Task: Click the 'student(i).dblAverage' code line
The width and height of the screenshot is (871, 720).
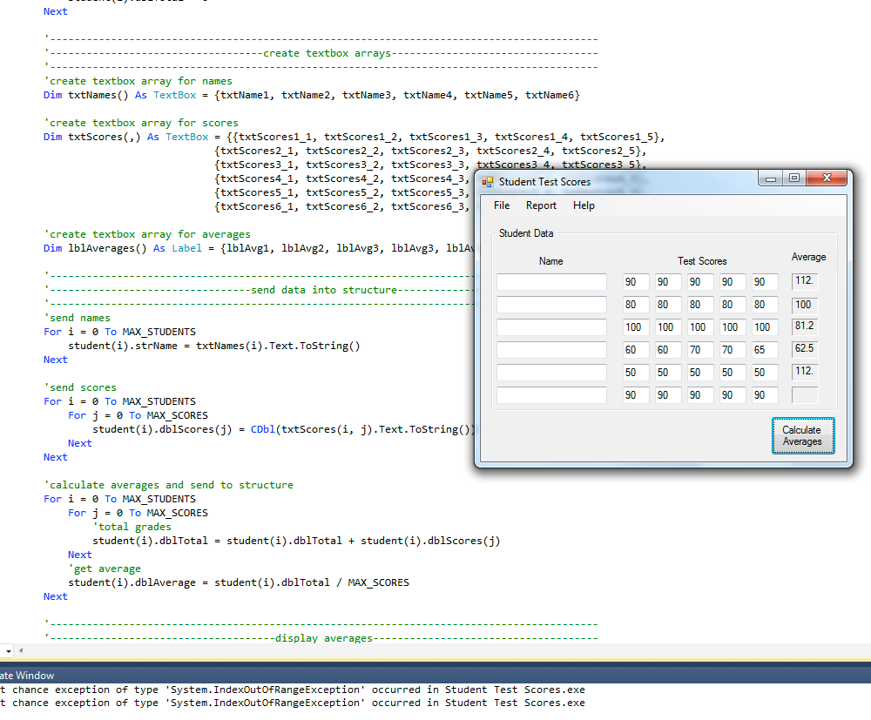Action: point(239,582)
